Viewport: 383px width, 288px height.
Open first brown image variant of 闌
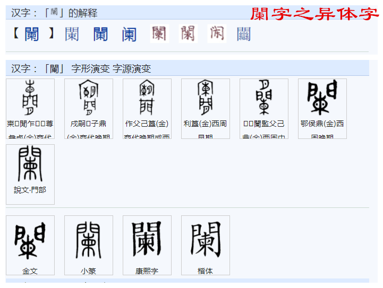tap(159, 33)
